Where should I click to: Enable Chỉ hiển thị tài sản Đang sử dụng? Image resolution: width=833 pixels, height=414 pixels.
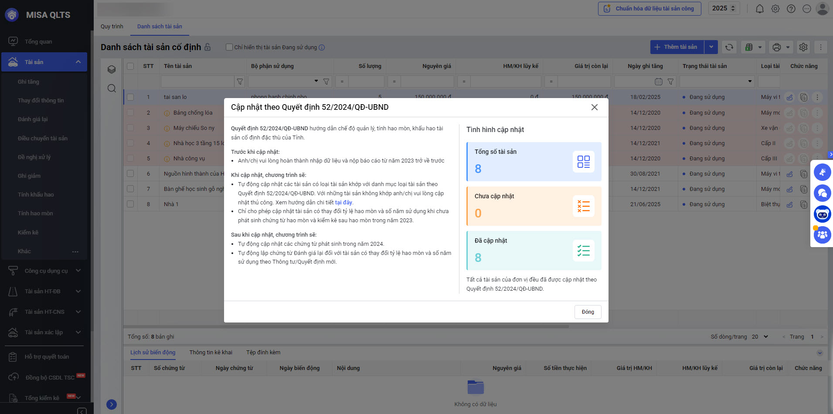(x=229, y=47)
